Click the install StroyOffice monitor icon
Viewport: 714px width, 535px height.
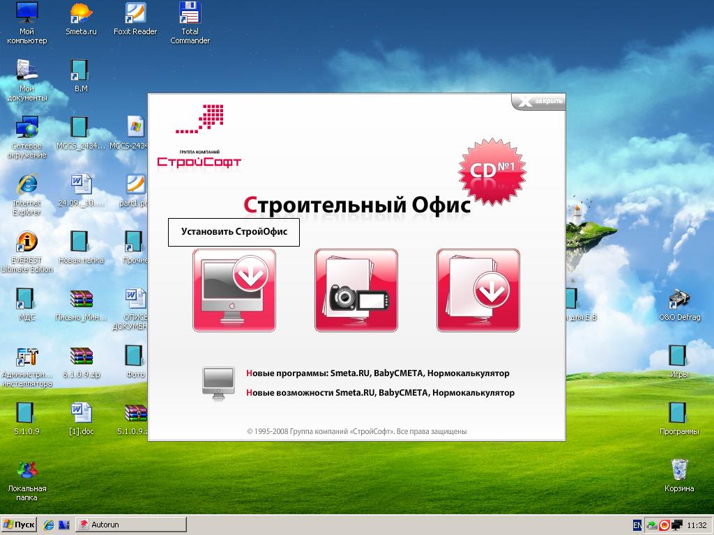coord(234,290)
